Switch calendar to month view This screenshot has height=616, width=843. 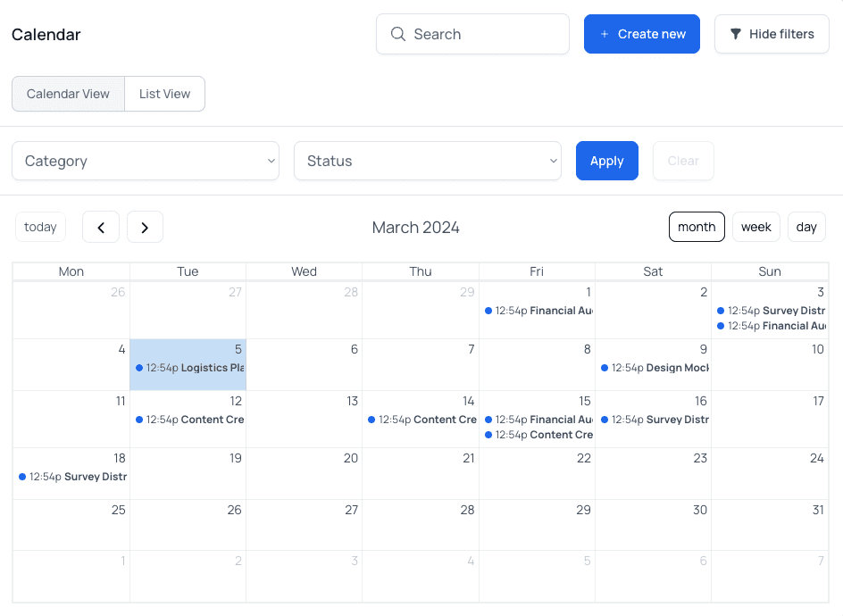click(697, 227)
